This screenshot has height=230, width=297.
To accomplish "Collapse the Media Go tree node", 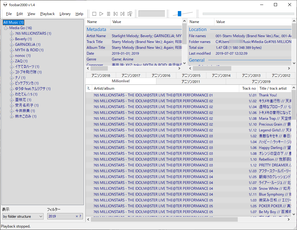I will pyautogui.click(x=6, y=28).
